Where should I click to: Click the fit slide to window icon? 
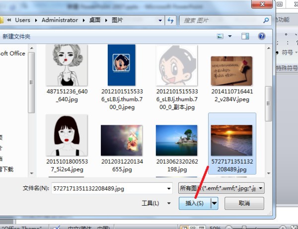point(294,228)
